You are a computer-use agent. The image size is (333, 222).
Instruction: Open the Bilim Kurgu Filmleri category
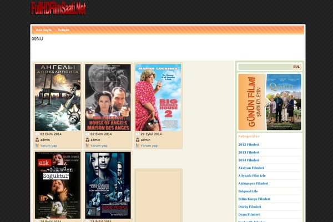tap(254, 199)
